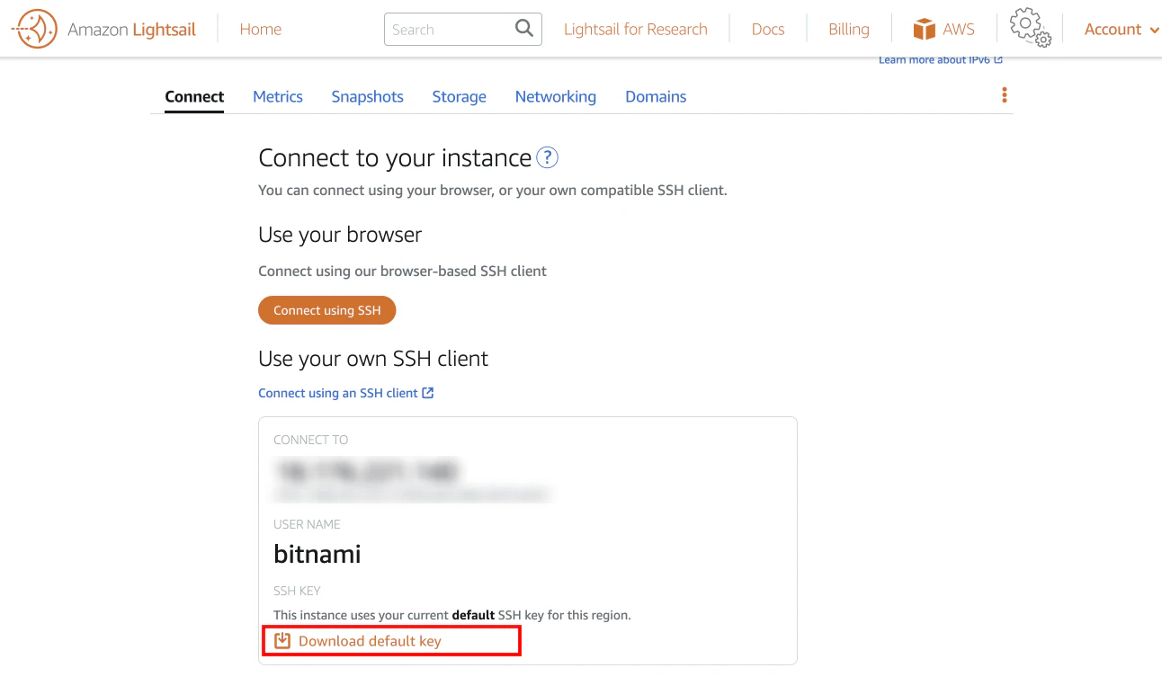Click the Amazon Lightsail logo icon
This screenshot has width=1162, height=677.
click(x=35, y=30)
